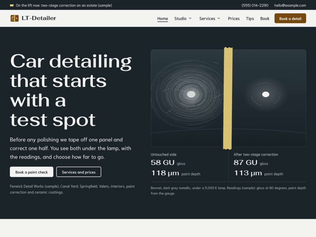Image resolution: width=316 pixels, height=237 pixels.
Task: Choose the Book nav link
Action: click(265, 18)
